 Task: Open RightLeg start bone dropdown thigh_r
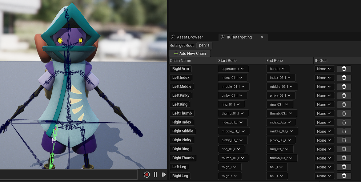click(x=230, y=176)
